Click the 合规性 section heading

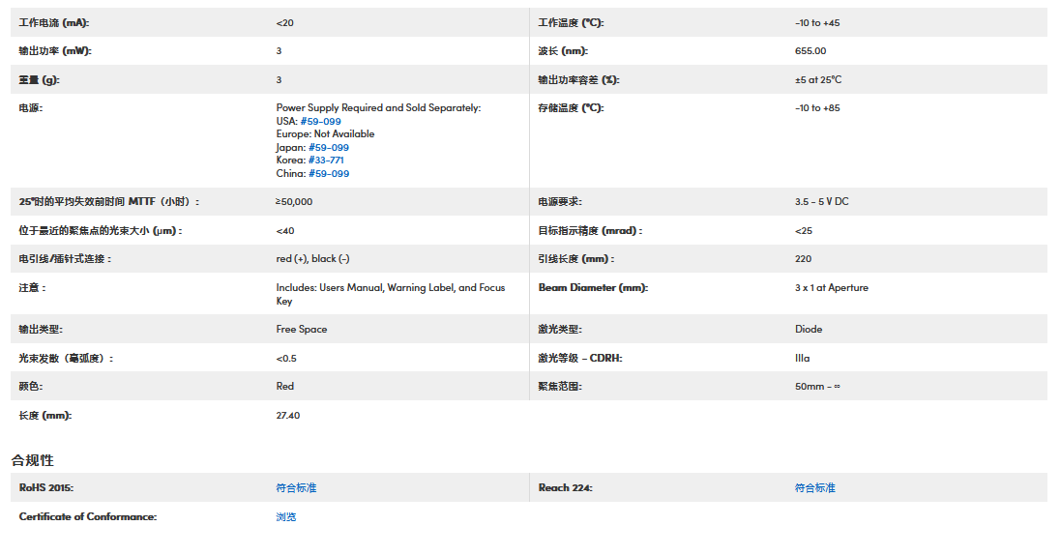click(x=33, y=460)
